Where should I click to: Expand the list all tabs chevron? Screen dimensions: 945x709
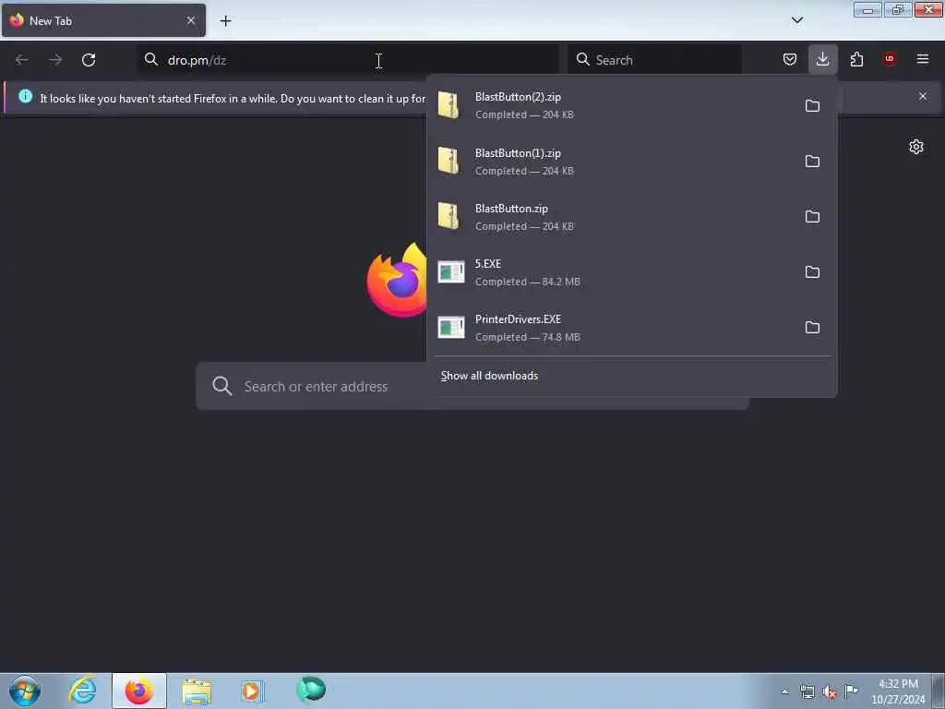click(796, 20)
